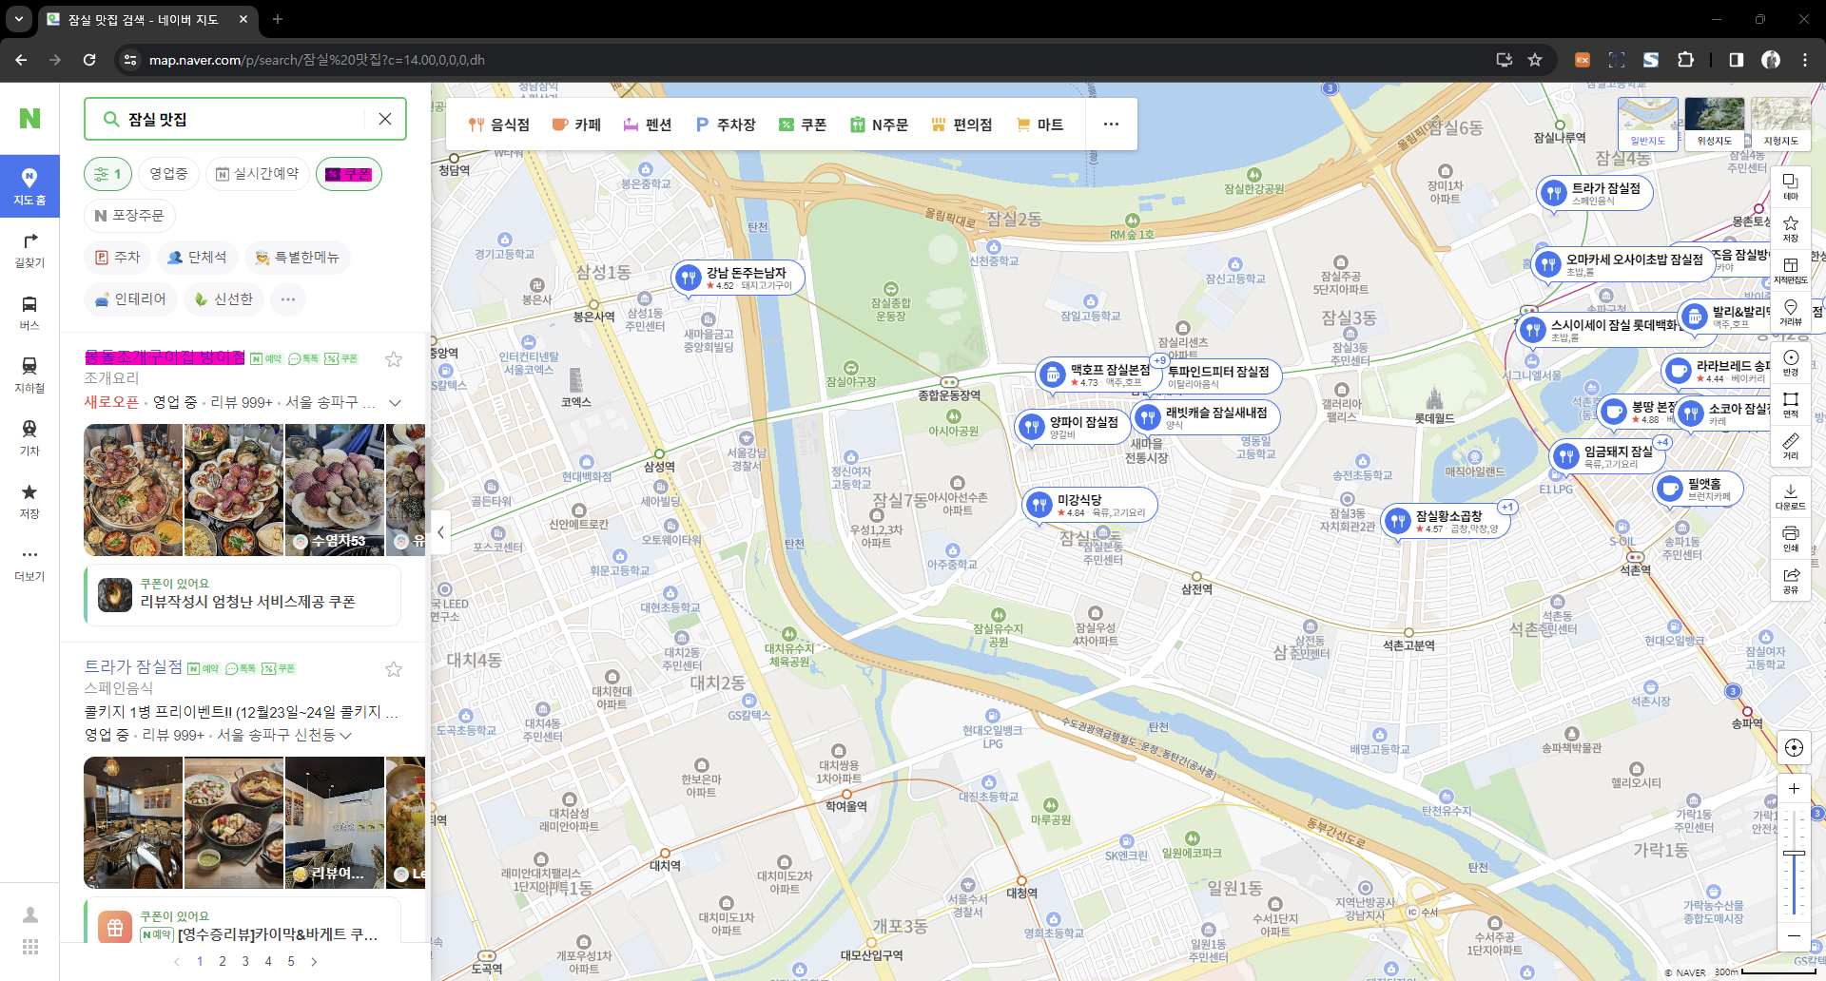This screenshot has width=1826, height=981.
Task: Open the 리뷰작성시 엄청난 서비스제공 쿠폰 coupon
Action: (x=243, y=595)
